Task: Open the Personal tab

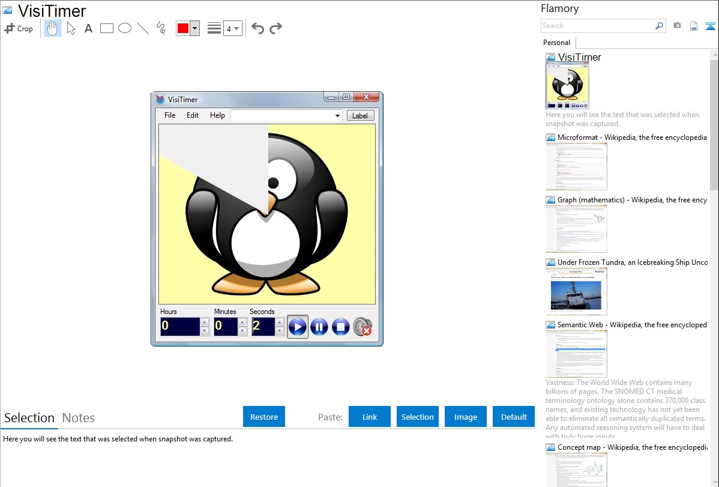Action: click(x=556, y=43)
